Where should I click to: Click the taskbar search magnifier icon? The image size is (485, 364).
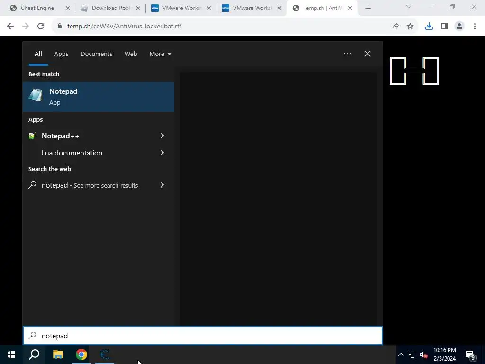coord(34,355)
